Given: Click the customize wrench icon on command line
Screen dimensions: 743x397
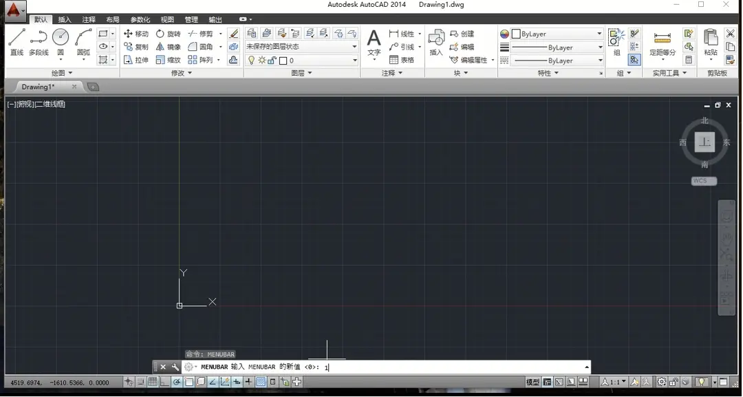Looking at the screenshot, I should click(175, 367).
